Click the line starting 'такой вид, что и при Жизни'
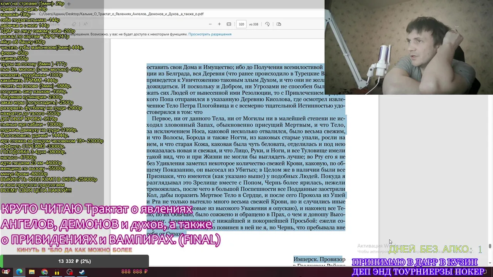 click(246, 157)
